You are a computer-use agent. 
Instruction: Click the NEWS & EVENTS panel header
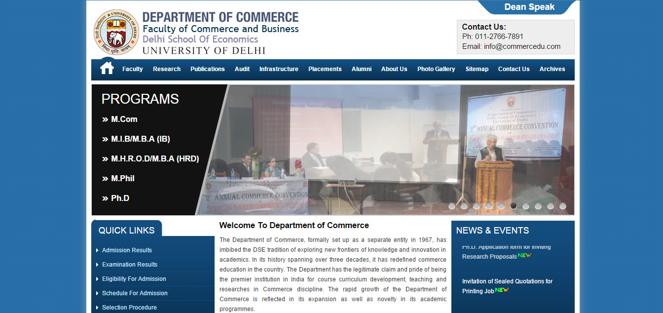[492, 230]
